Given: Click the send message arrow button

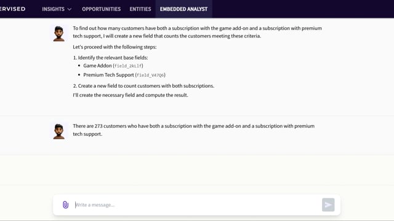Looking at the screenshot, I should click(328, 204).
